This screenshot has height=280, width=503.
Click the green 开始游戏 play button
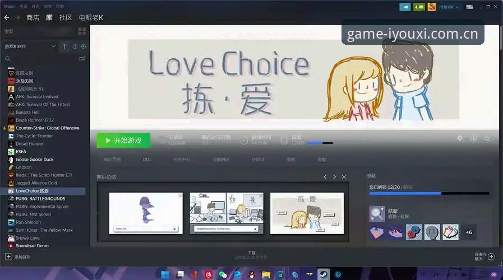click(x=123, y=141)
